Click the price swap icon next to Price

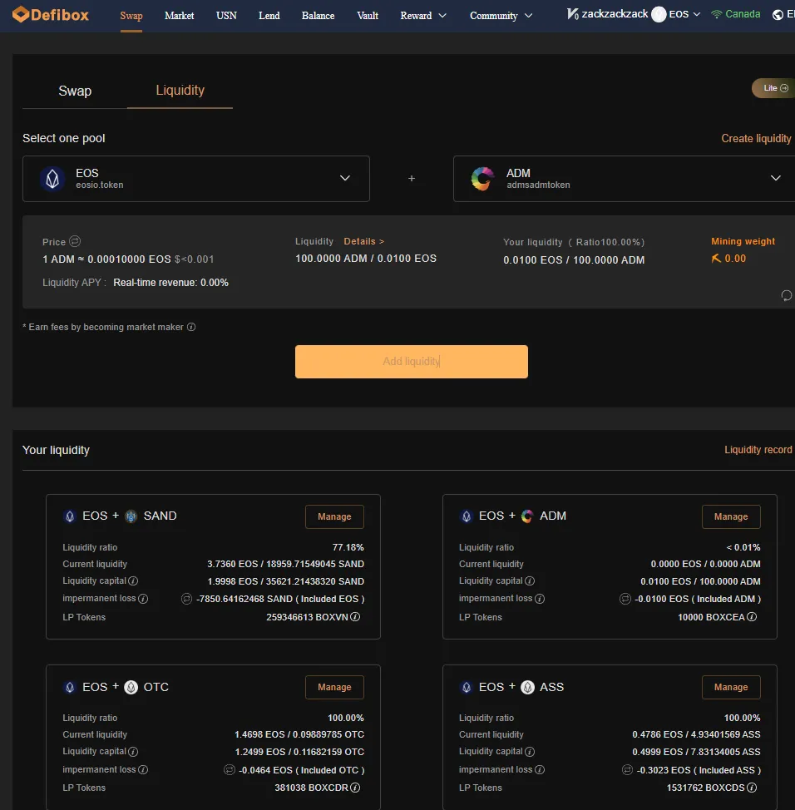[x=75, y=241]
